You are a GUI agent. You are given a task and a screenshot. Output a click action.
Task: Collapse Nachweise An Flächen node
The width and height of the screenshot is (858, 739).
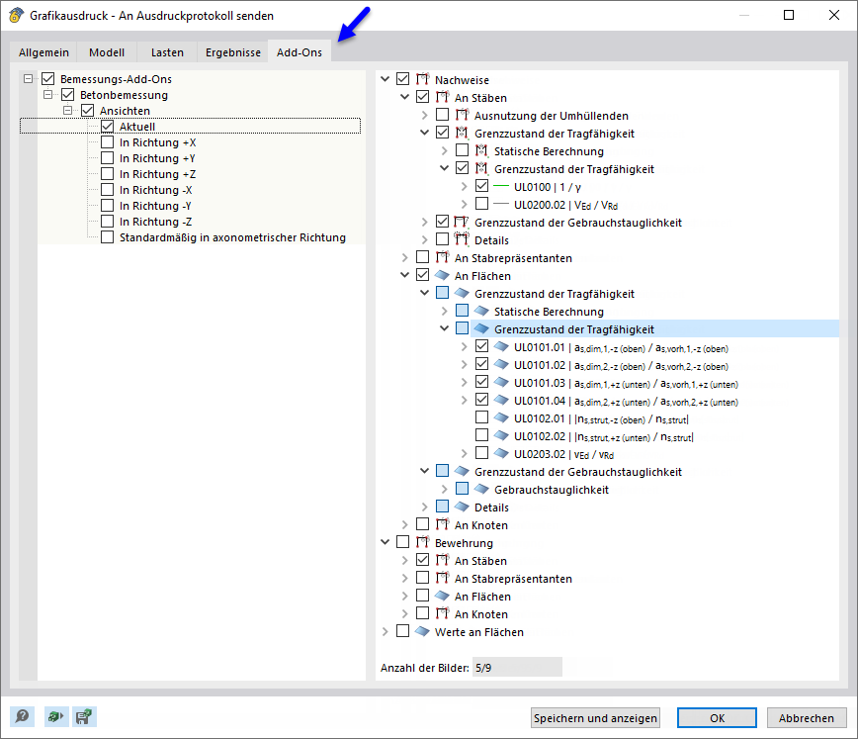405,275
